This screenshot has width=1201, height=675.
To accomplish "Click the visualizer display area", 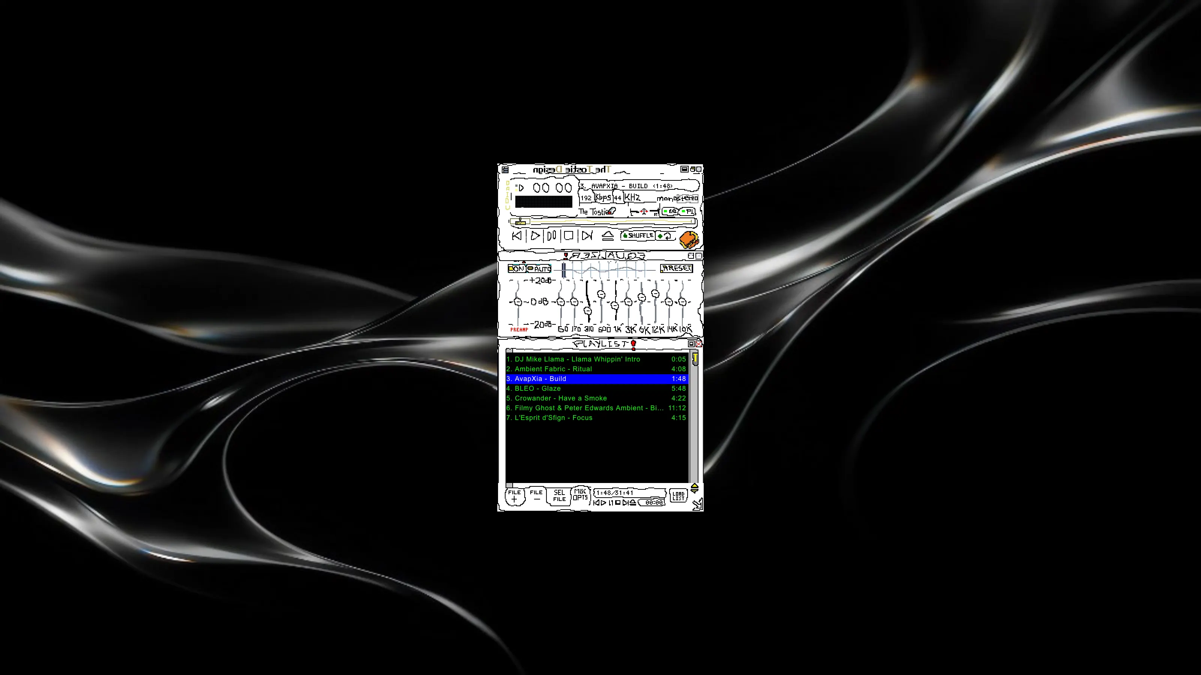I will 543,202.
